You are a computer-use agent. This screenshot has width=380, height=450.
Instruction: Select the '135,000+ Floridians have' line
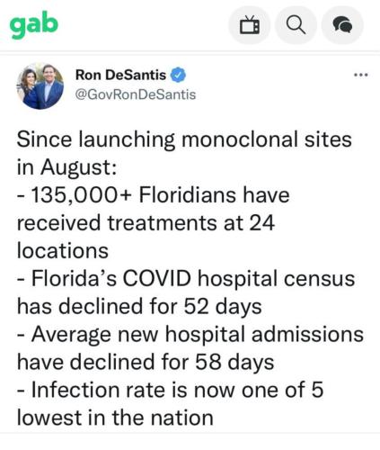[153, 195]
